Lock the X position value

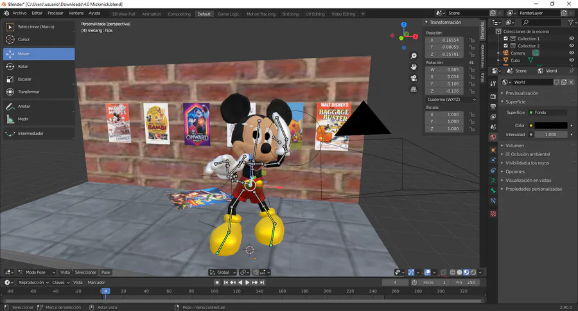tap(472, 40)
